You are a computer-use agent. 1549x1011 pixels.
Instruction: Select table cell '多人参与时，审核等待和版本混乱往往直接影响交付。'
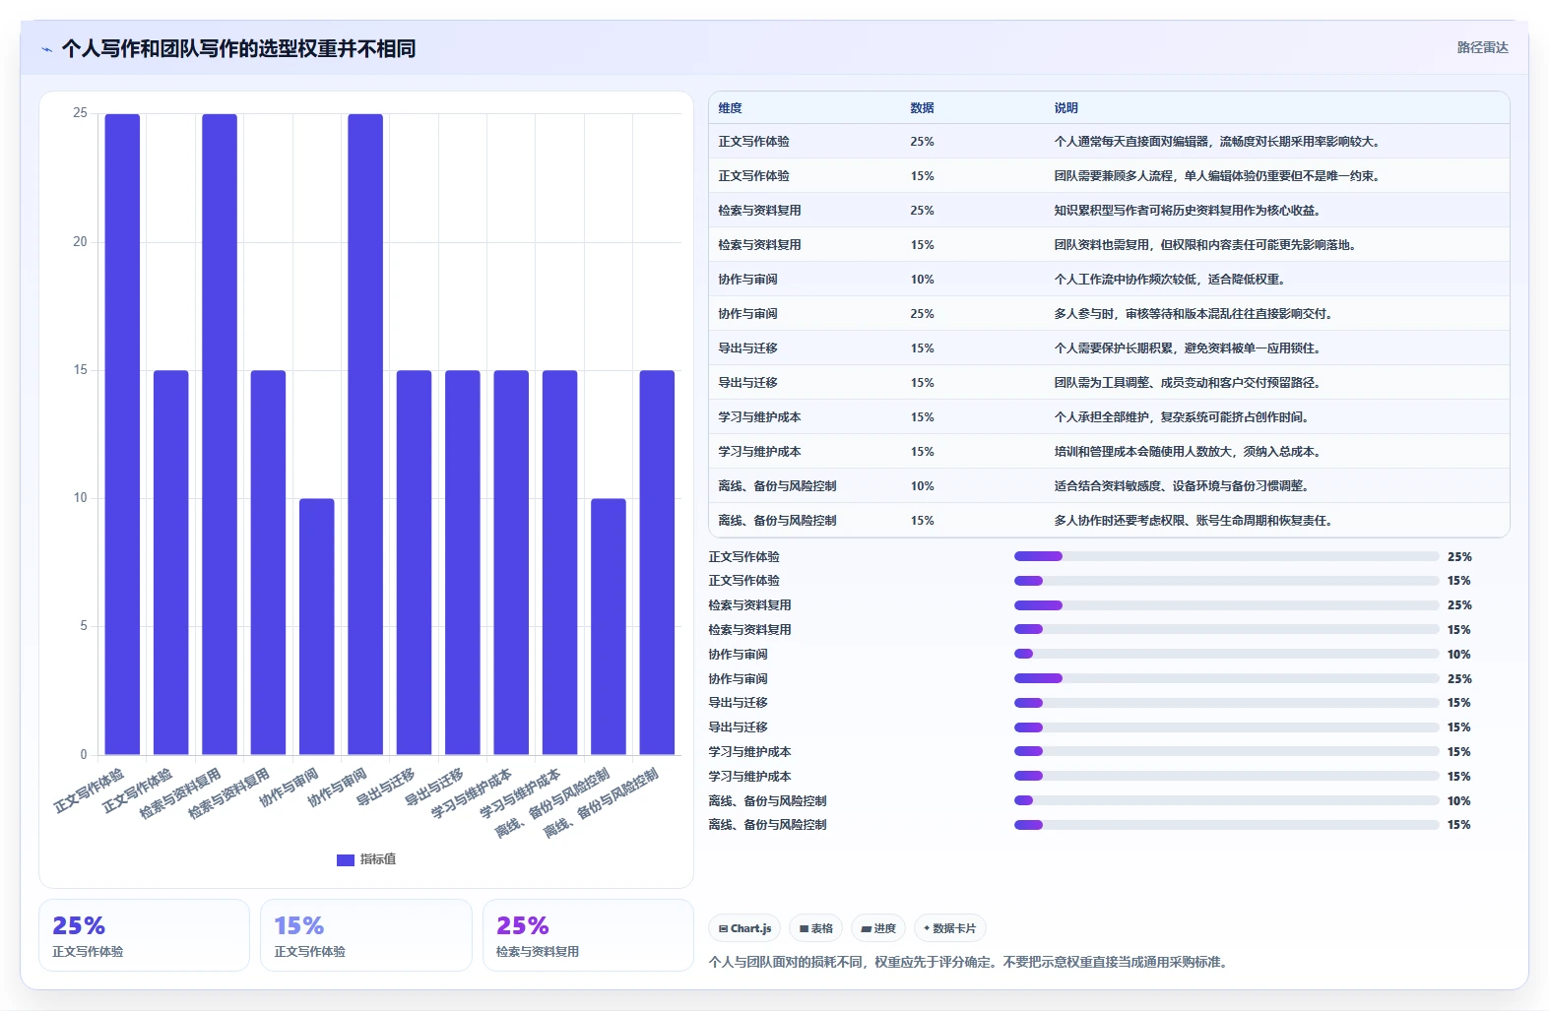pyautogui.click(x=1194, y=314)
